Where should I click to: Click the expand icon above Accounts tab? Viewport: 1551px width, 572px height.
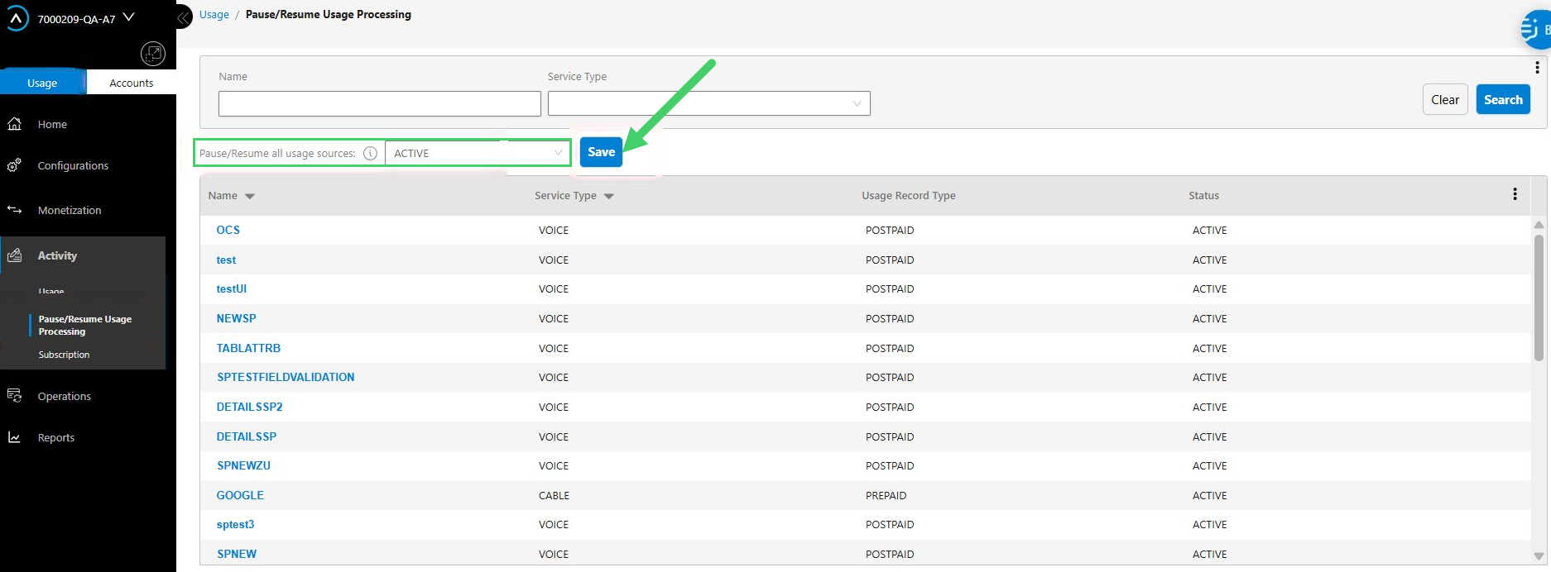[153, 54]
